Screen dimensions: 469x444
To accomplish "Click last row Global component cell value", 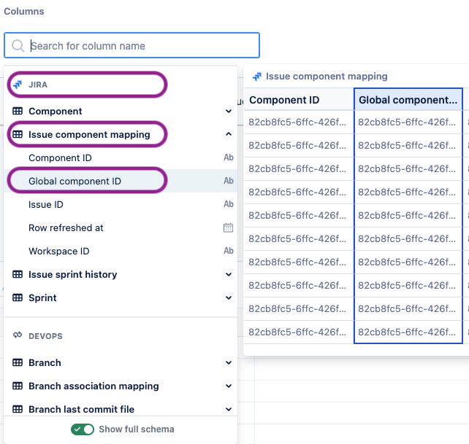I will coord(407,332).
